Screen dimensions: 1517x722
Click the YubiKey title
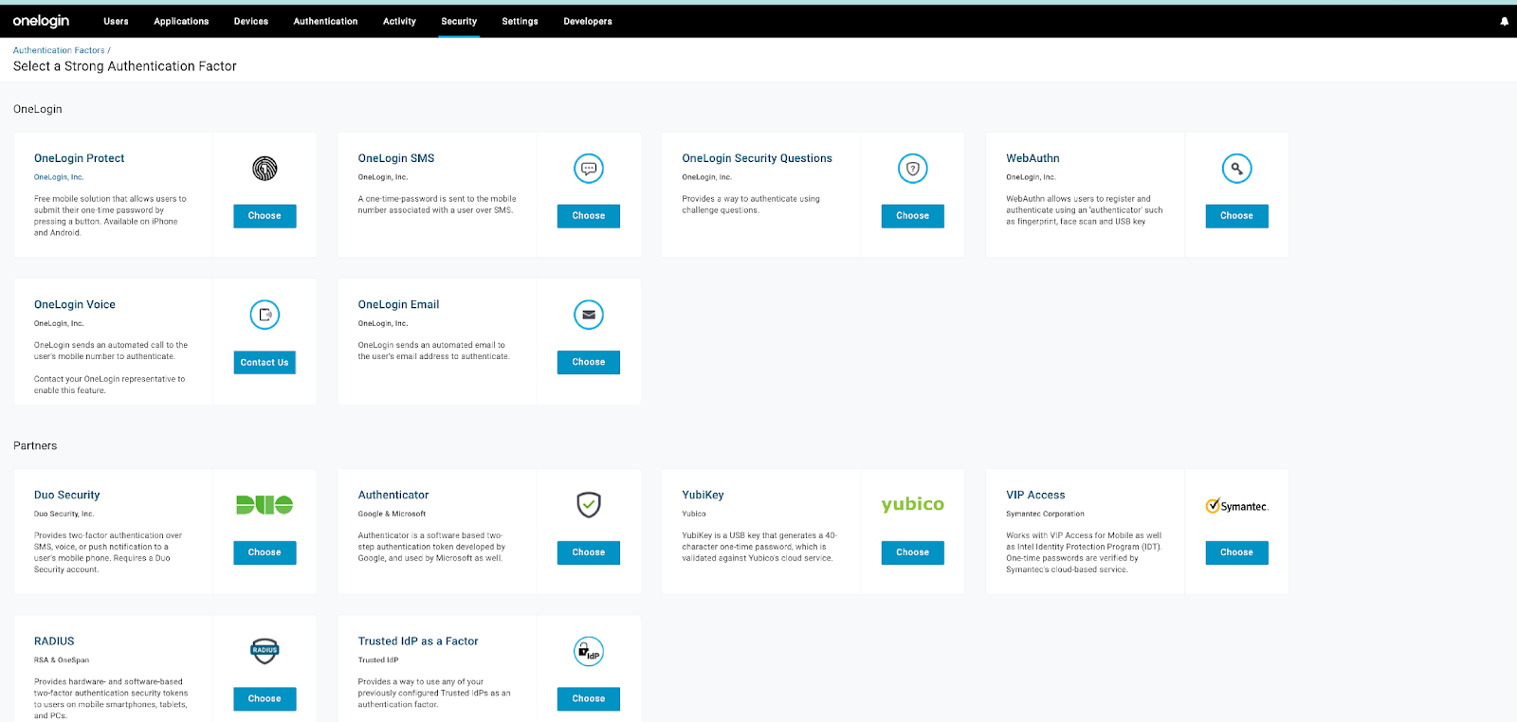click(703, 495)
